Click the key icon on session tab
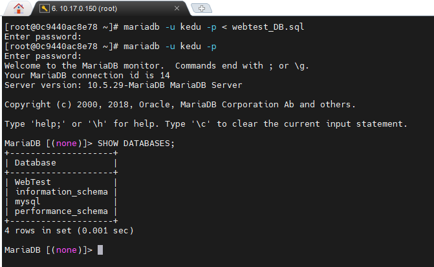The width and height of the screenshot is (434, 267). point(44,8)
